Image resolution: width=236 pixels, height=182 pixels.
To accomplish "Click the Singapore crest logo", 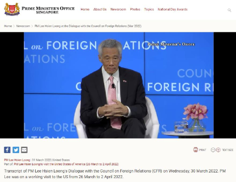I will click(12, 9).
